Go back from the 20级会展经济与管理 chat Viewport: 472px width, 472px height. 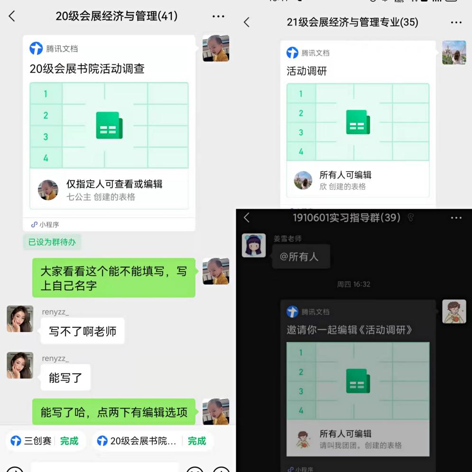pyautogui.click(x=12, y=16)
